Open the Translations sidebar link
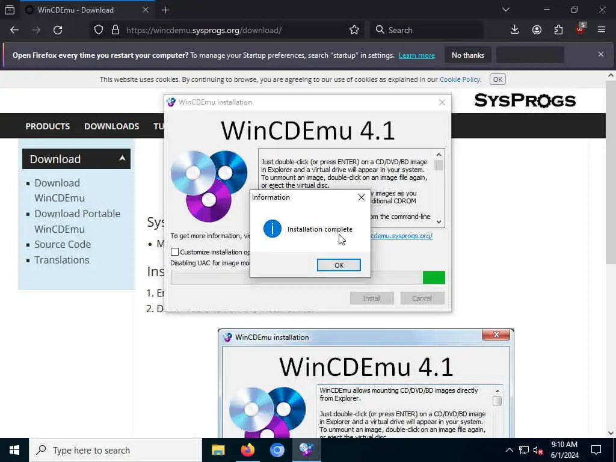 (62, 260)
